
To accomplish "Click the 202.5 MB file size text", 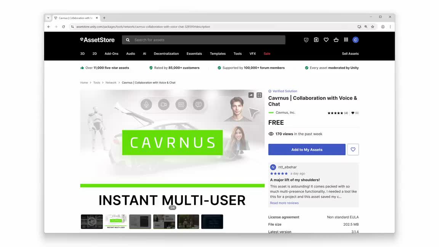I will click(x=351, y=224).
